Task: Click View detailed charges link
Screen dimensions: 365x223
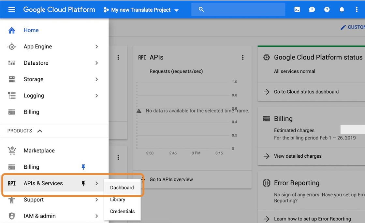Action: 298,156
